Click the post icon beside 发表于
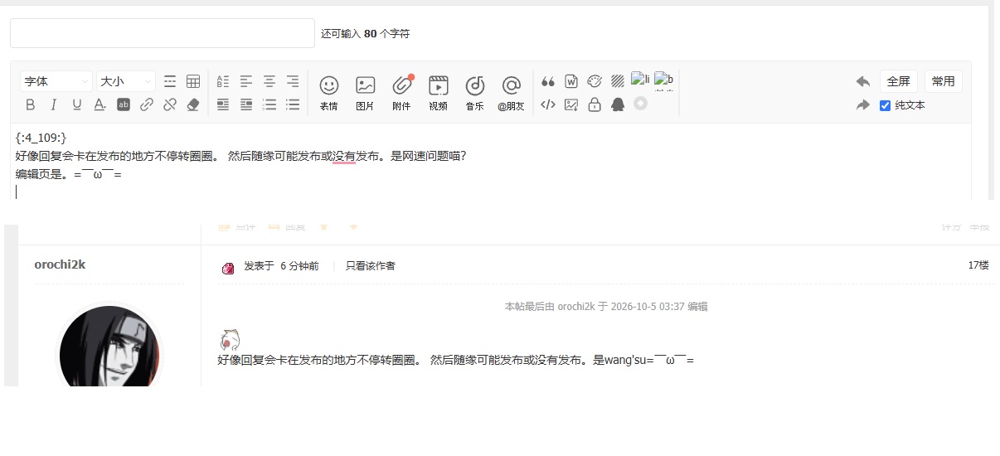 click(228, 267)
